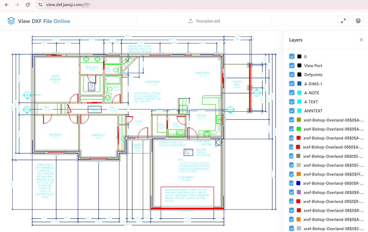The width and height of the screenshot is (368, 232).
Task: Click the View DXF File Online title
Action: tap(44, 21)
